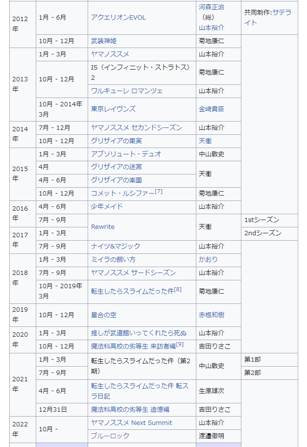Open 転生したらスライムだった件 転スラ日記 link
This screenshot has height=447, width=307.
click(140, 391)
